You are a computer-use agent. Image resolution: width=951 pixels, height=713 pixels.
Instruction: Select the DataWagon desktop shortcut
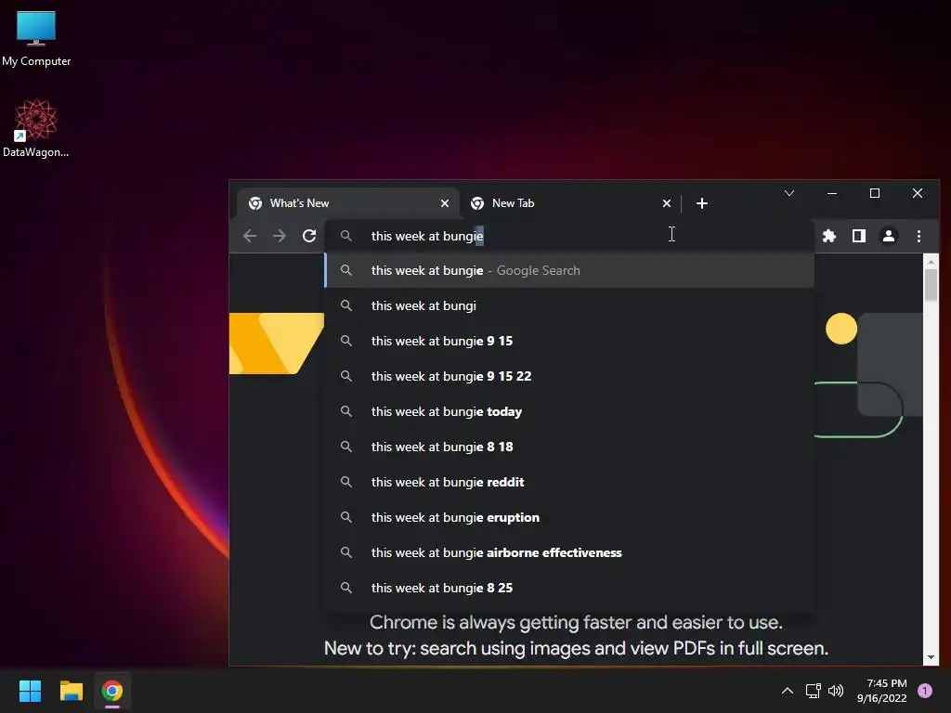point(36,128)
